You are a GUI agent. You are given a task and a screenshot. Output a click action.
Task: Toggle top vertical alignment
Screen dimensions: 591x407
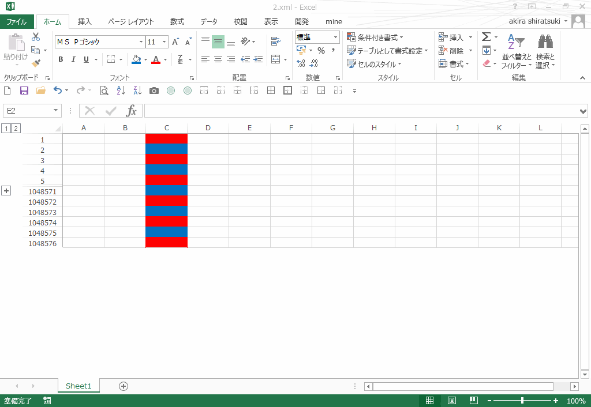click(x=205, y=40)
